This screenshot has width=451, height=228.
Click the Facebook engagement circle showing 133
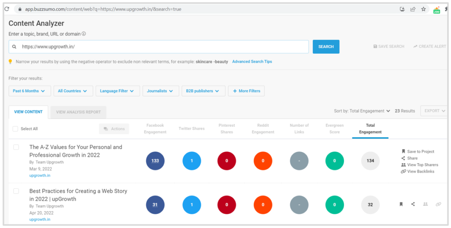click(155, 161)
